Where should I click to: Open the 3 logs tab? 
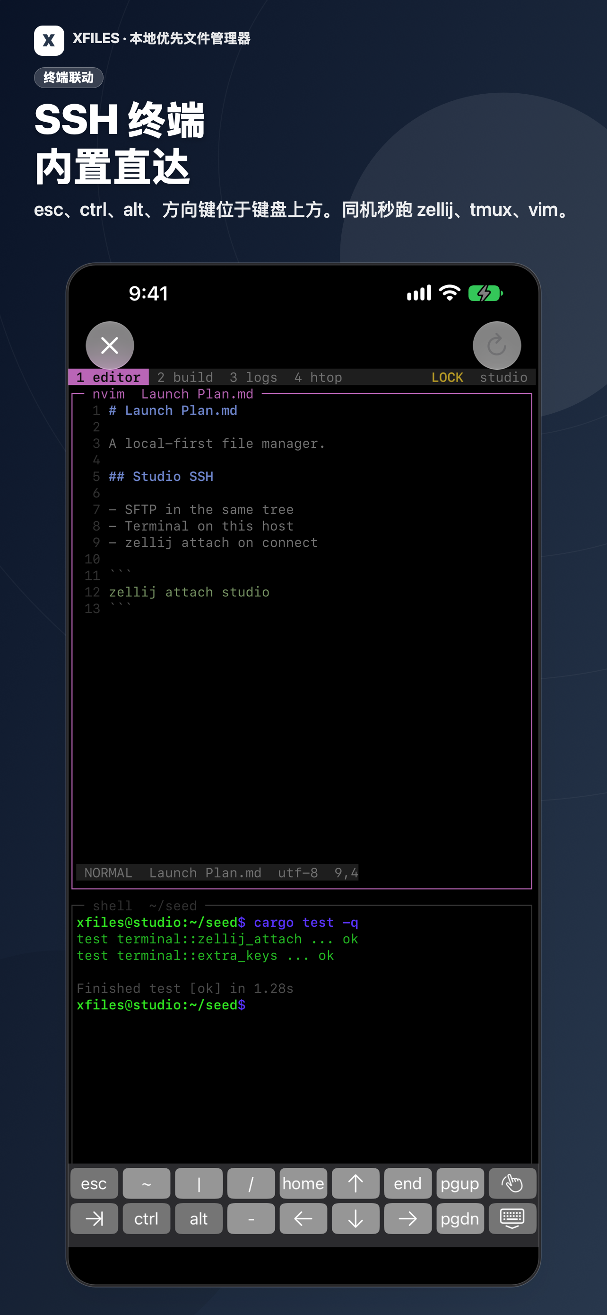[253, 377]
